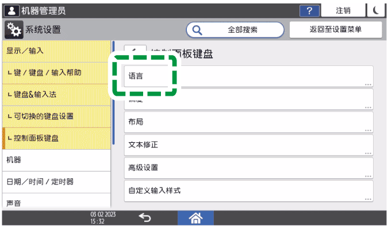Image resolution: width=388 pixels, height=230 pixels.
Task: Select 键/键盘/输入帮助 sidebar item
Action: coord(56,73)
